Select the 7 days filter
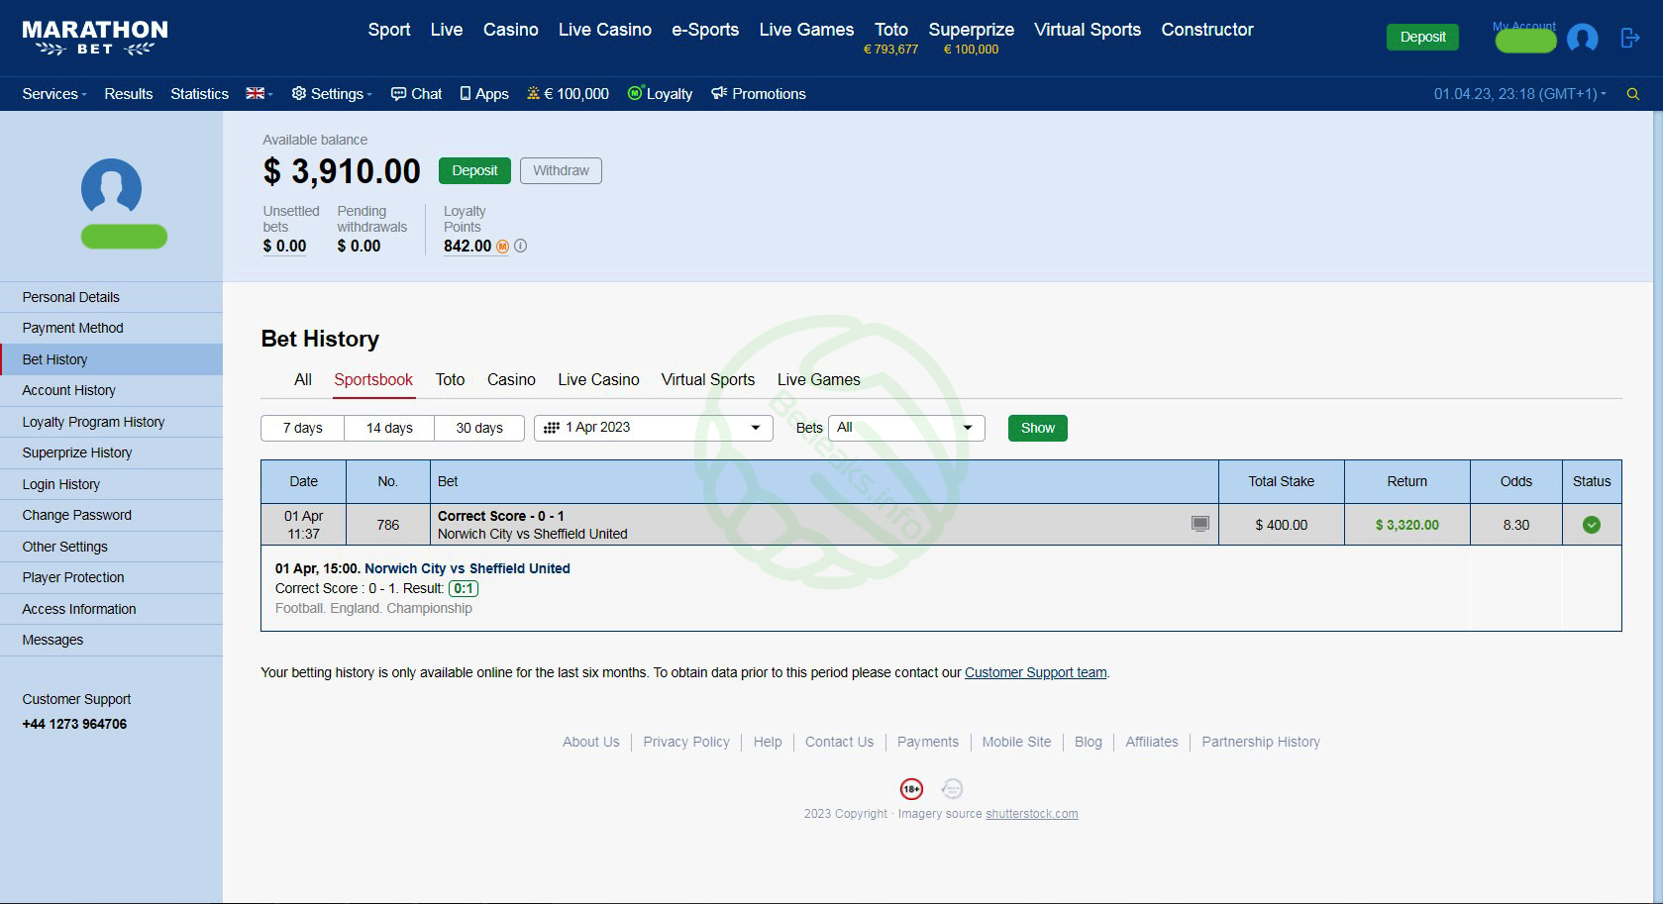Screen dimensions: 1663x904 [x=303, y=428]
